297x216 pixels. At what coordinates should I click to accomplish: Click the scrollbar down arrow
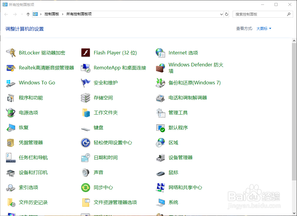coord(294,213)
